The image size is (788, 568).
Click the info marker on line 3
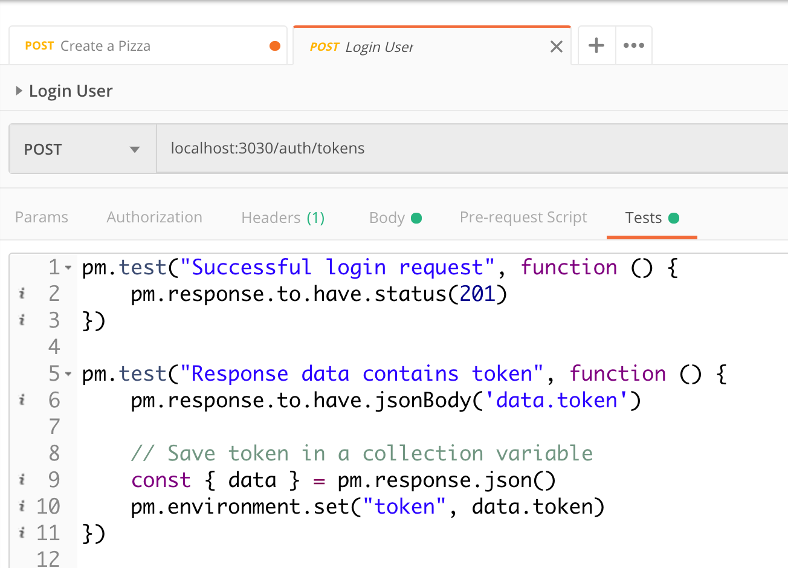tap(22, 320)
